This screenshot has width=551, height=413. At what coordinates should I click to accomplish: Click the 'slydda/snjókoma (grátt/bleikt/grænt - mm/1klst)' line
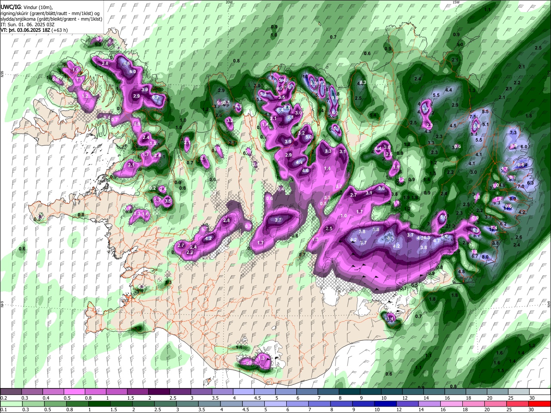(x=51, y=19)
